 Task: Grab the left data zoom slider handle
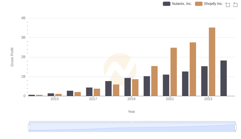tap(29, 127)
